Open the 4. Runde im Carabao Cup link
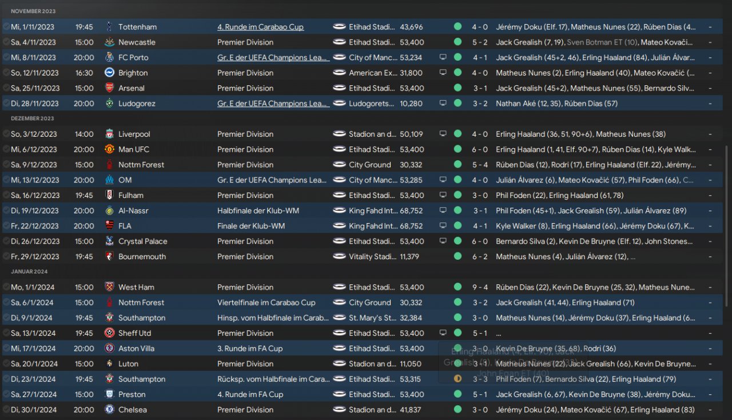The height and width of the screenshot is (420, 732). (x=260, y=27)
